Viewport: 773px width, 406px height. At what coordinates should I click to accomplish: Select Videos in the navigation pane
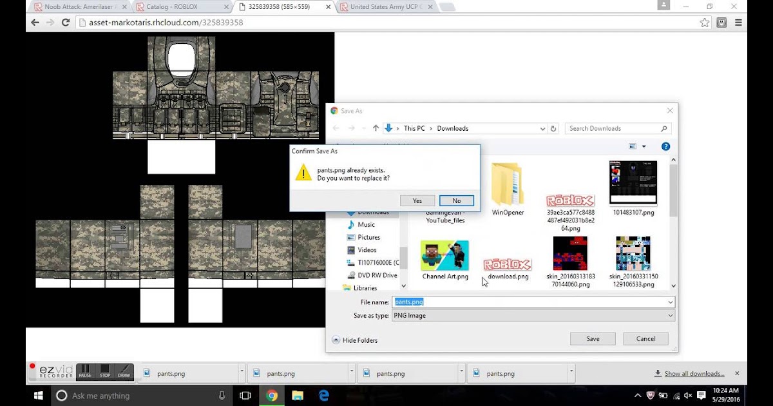pos(367,250)
